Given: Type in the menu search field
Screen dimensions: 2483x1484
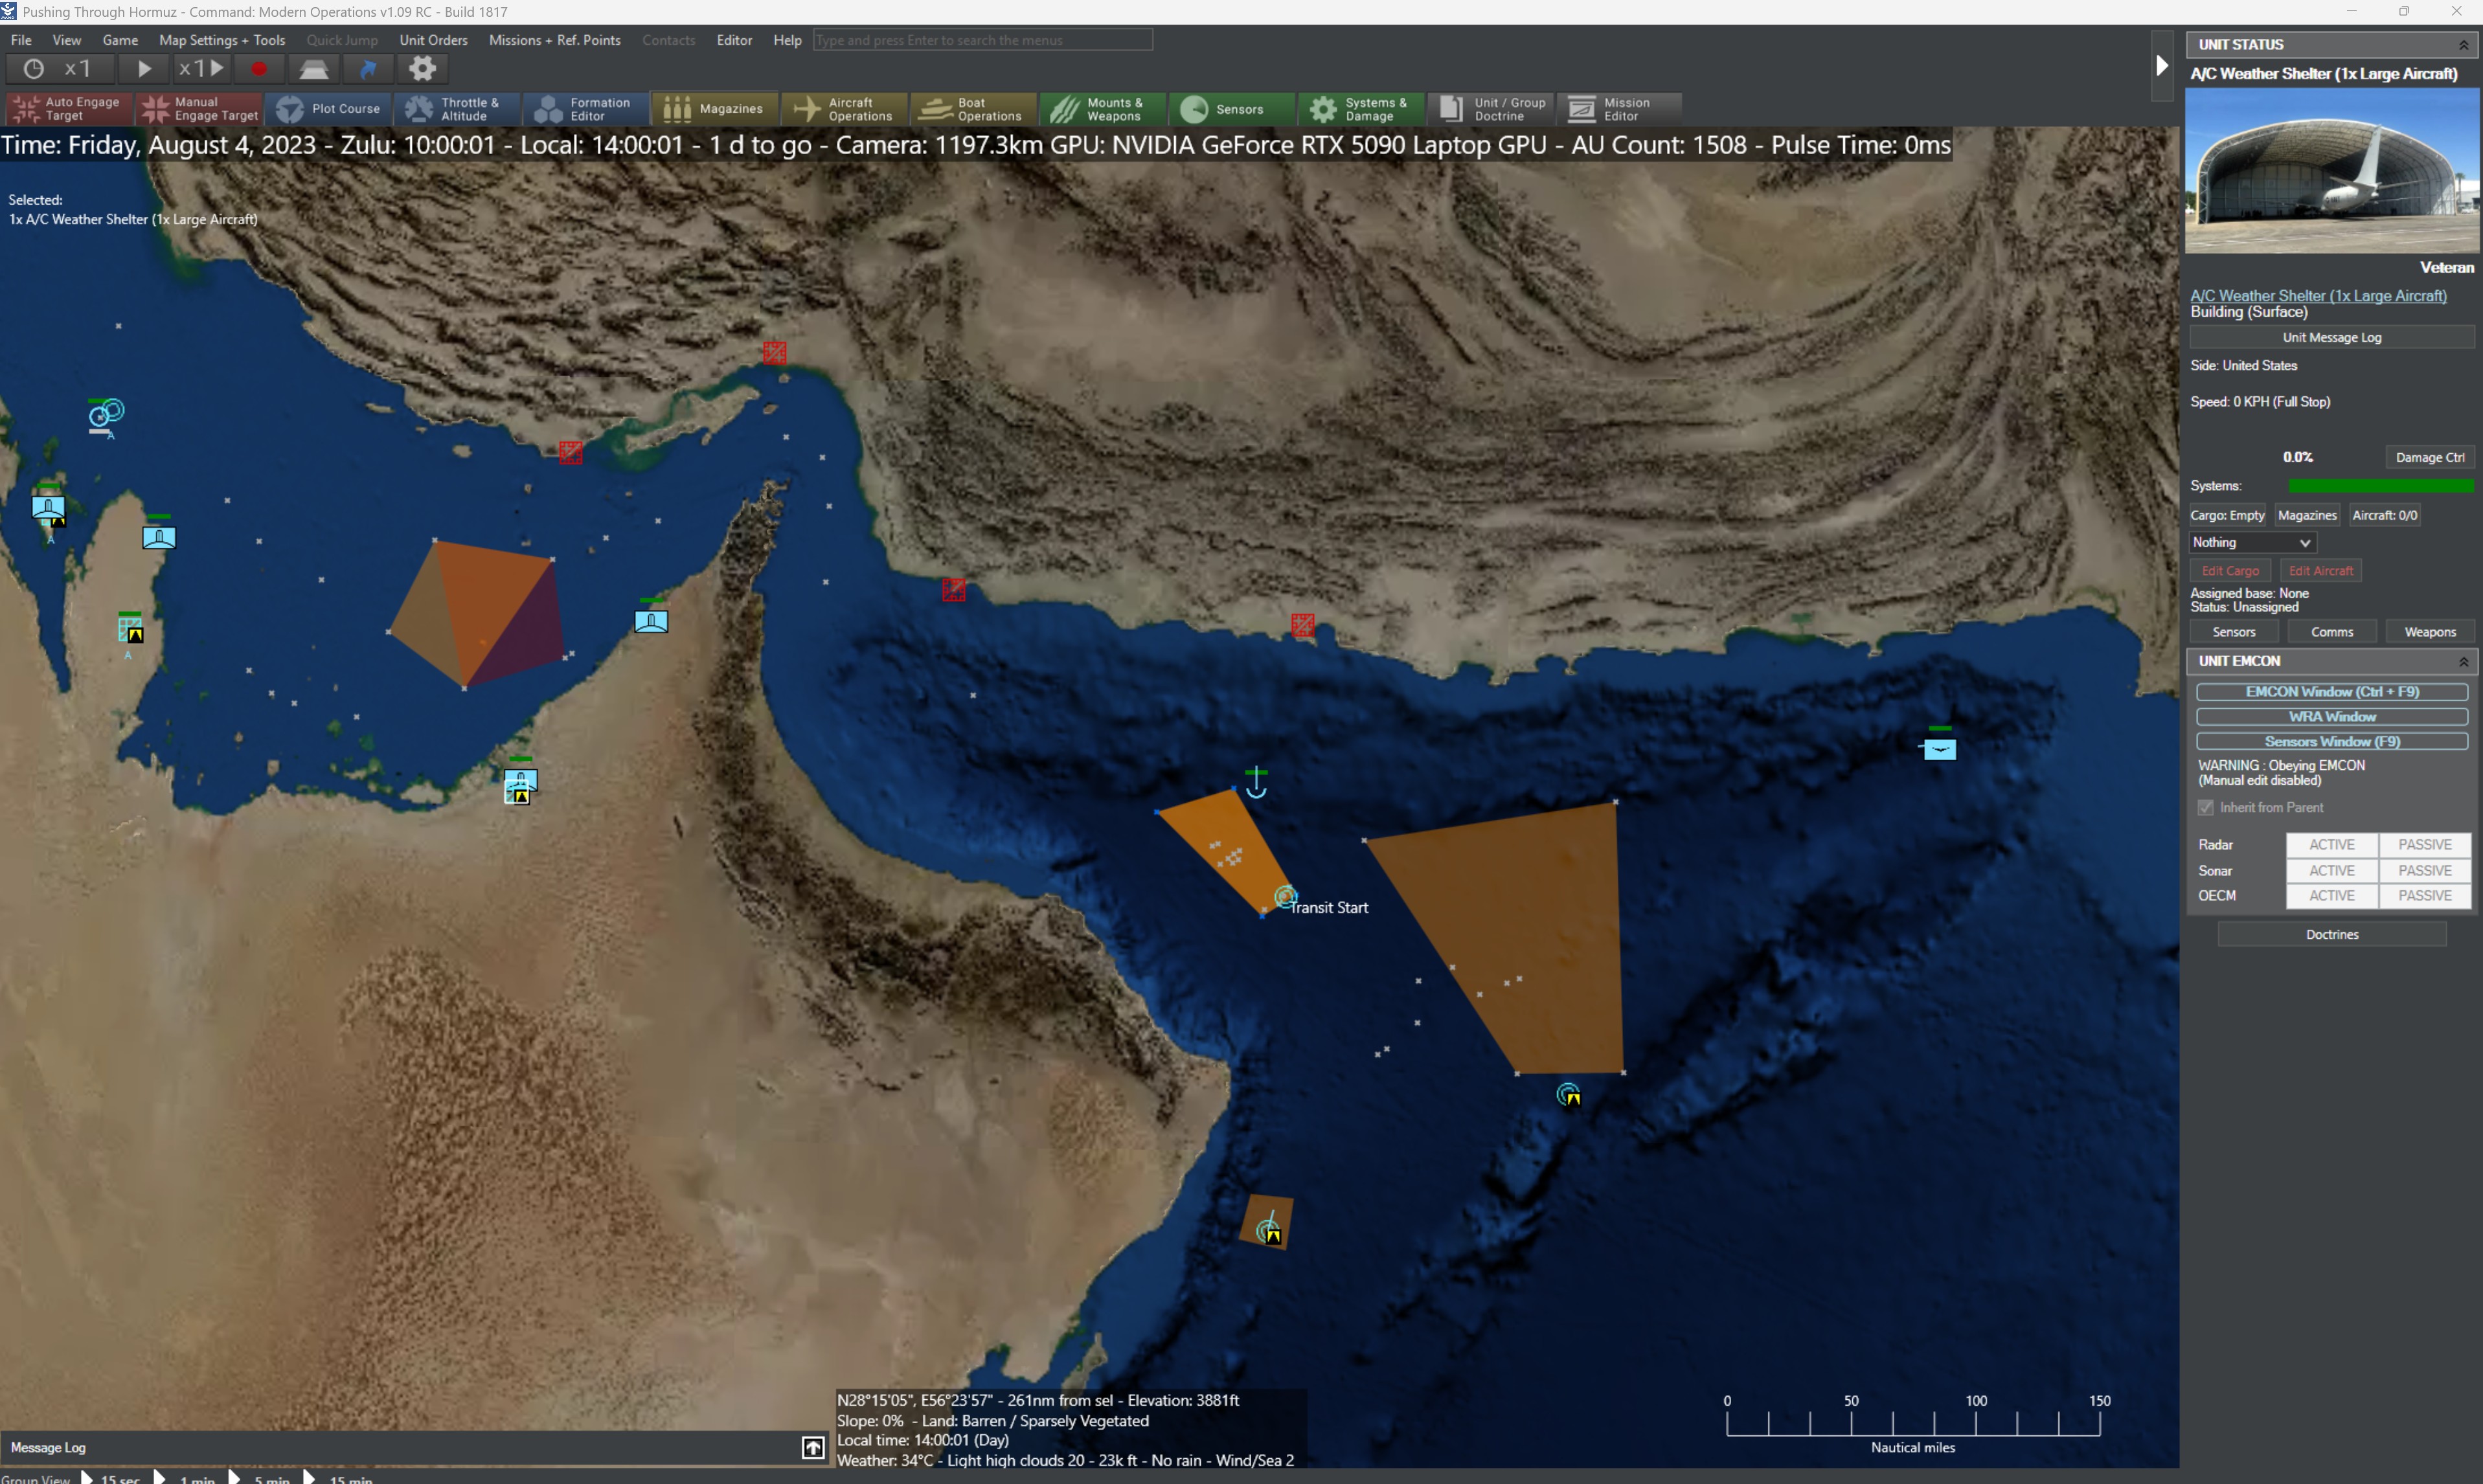Looking at the screenshot, I should pos(982,40).
